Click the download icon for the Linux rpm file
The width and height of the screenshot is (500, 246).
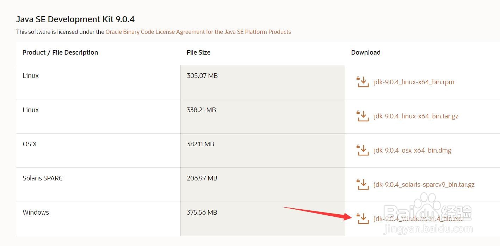pos(363,82)
